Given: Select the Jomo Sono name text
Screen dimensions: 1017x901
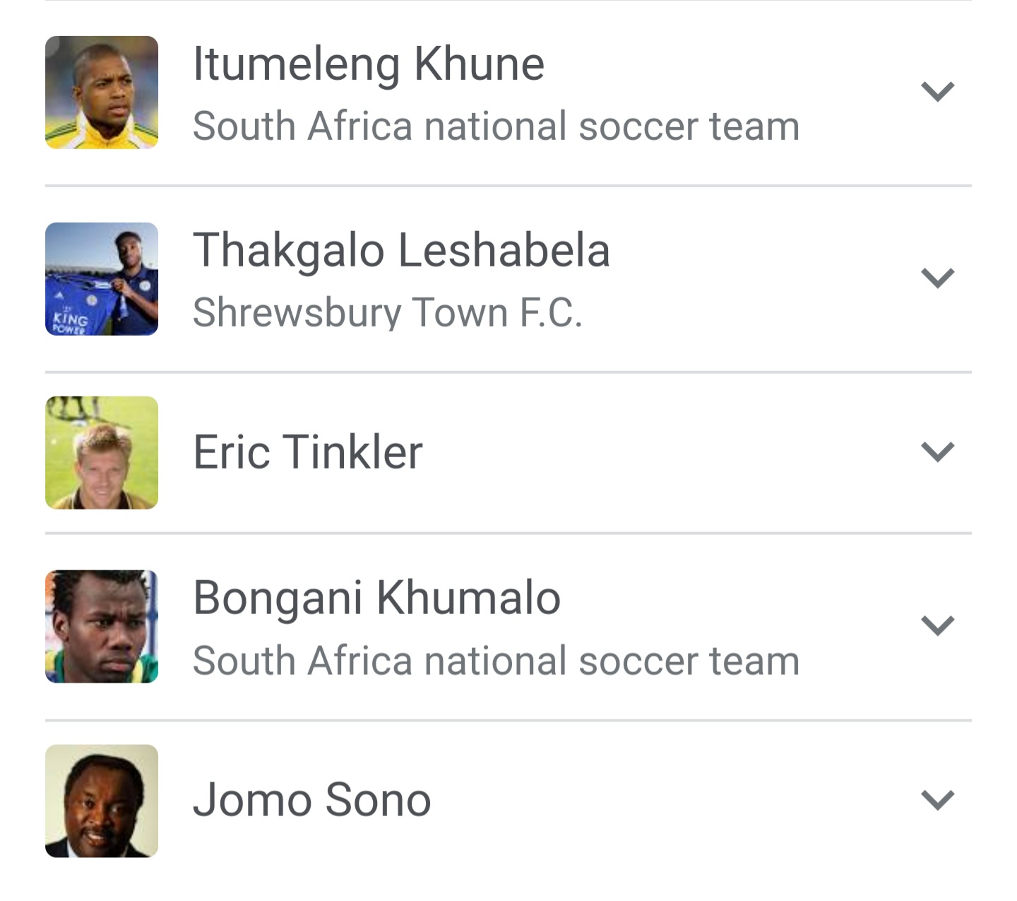Looking at the screenshot, I should (311, 800).
